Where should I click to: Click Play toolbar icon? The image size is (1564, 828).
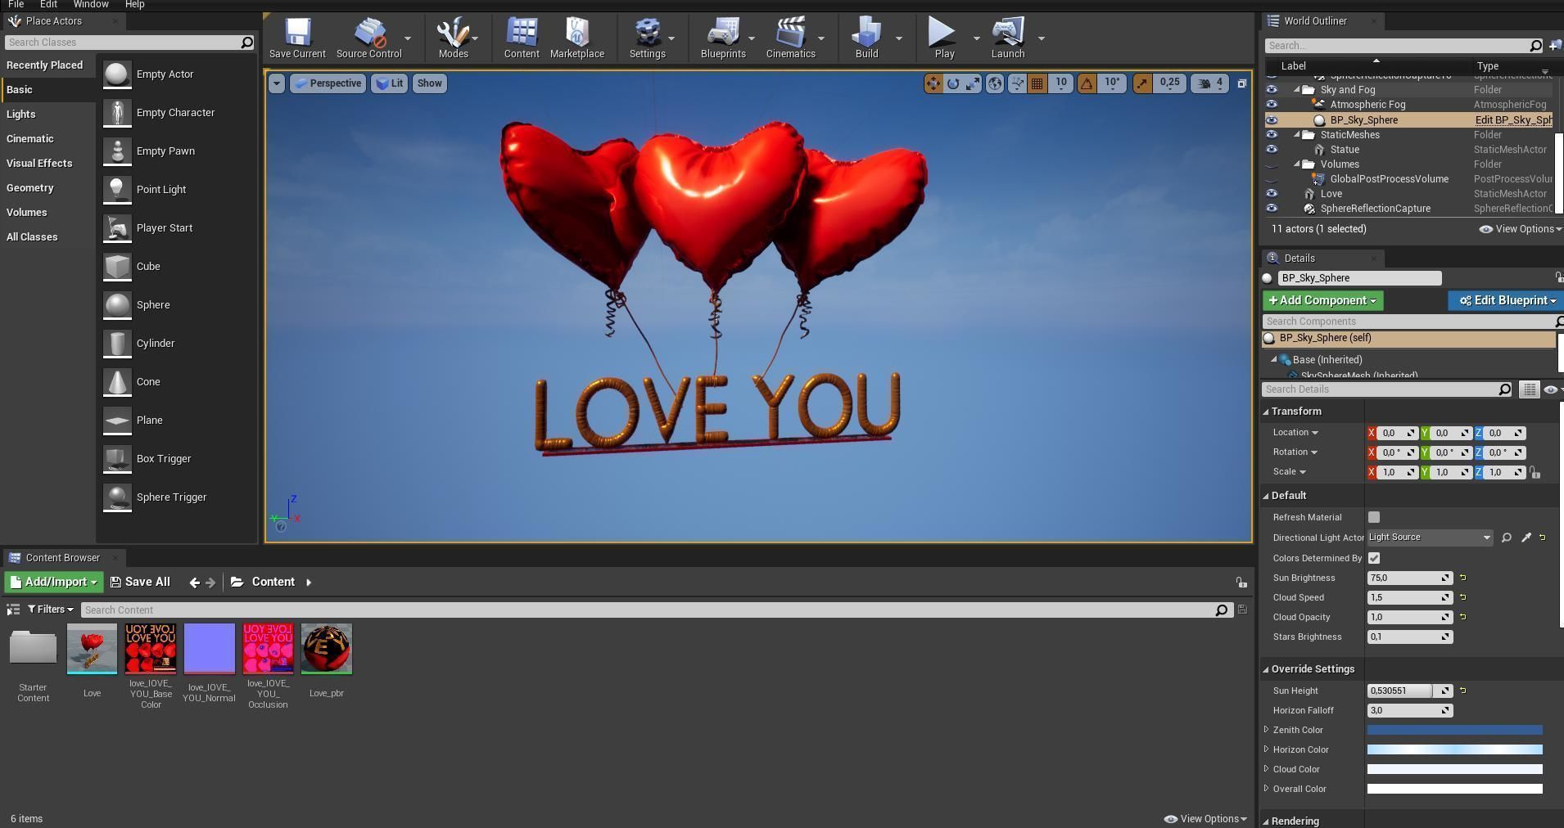(944, 38)
